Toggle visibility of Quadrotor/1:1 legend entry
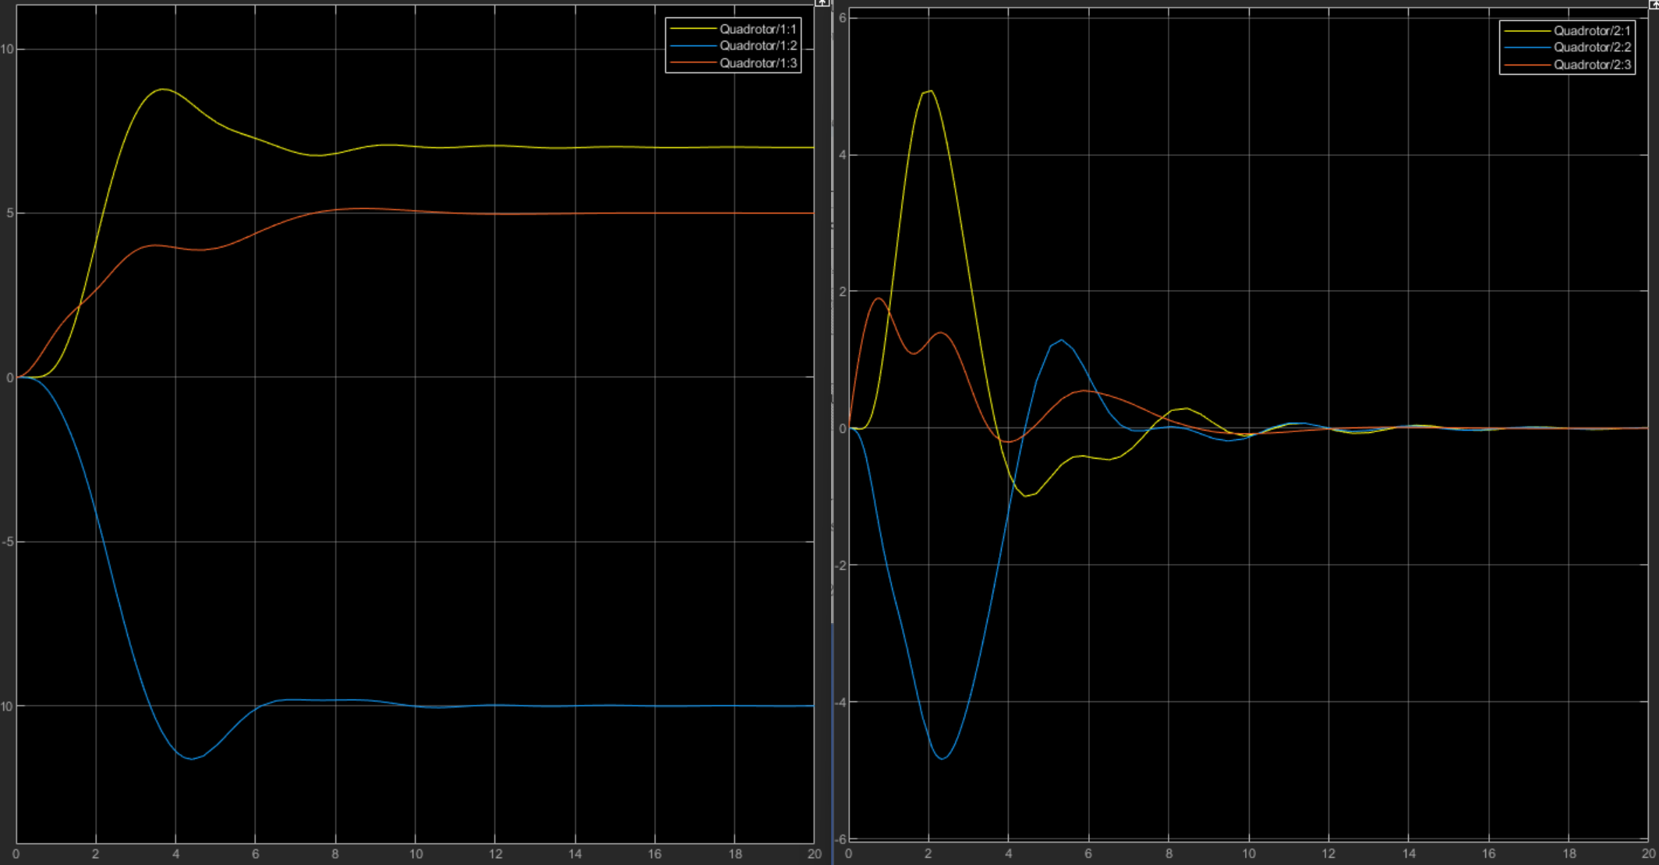This screenshot has height=865, width=1659. (x=757, y=30)
